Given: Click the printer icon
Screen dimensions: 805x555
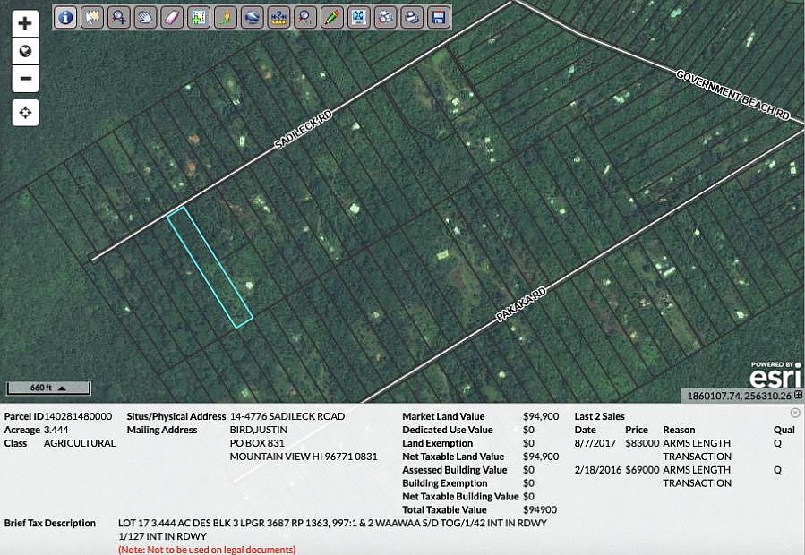Looking at the screenshot, I should tap(412, 18).
